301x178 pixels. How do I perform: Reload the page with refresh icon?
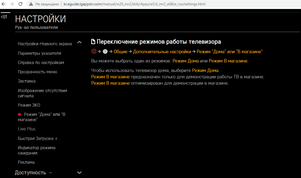(20, 4)
